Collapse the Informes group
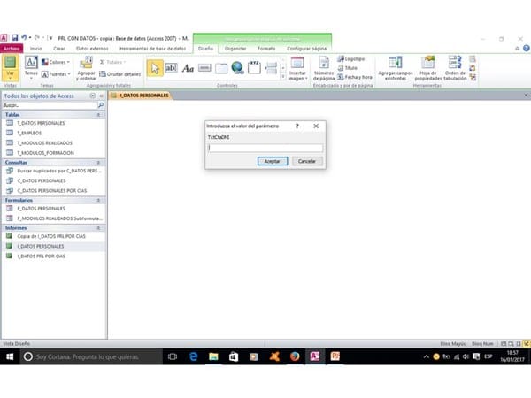 pyautogui.click(x=98, y=228)
